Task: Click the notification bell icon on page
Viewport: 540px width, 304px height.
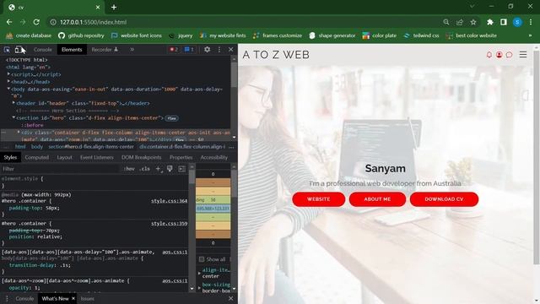Action: click(x=489, y=55)
